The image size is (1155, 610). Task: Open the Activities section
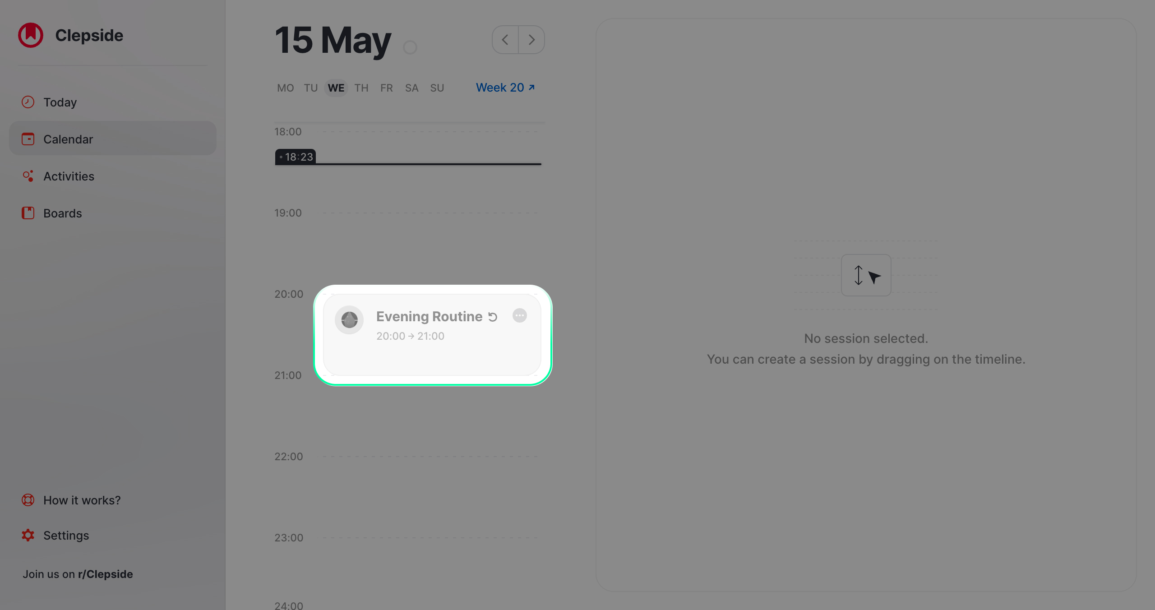click(x=69, y=176)
